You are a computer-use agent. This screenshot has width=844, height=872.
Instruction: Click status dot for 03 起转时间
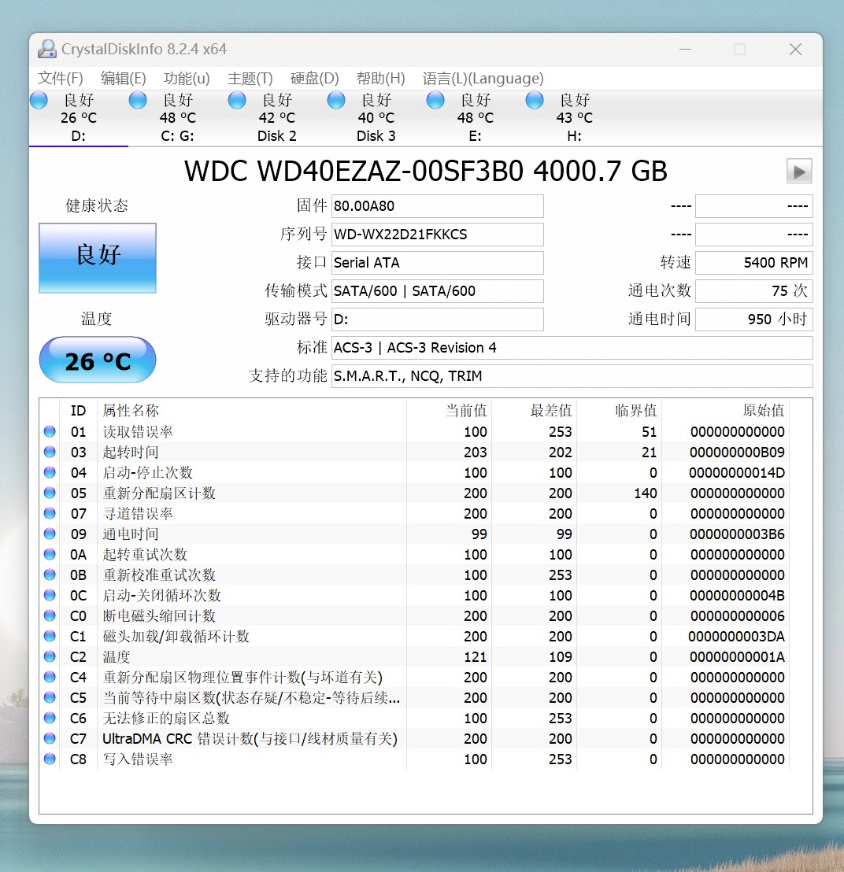[x=50, y=452]
